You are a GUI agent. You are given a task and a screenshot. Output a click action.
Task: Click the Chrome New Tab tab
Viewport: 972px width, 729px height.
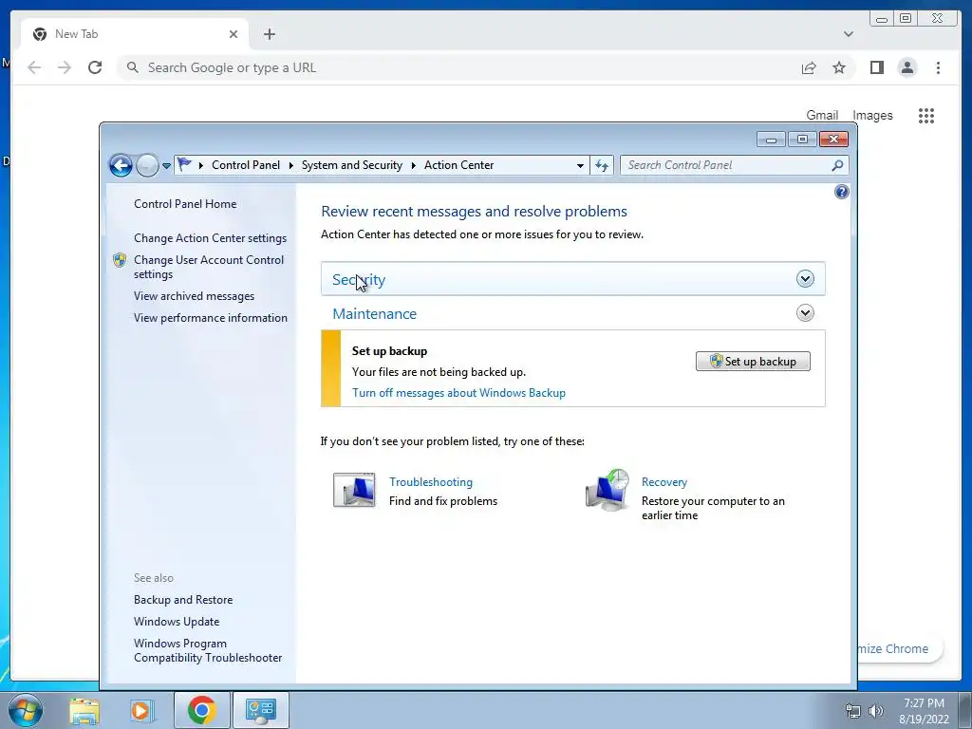pyautogui.click(x=134, y=35)
